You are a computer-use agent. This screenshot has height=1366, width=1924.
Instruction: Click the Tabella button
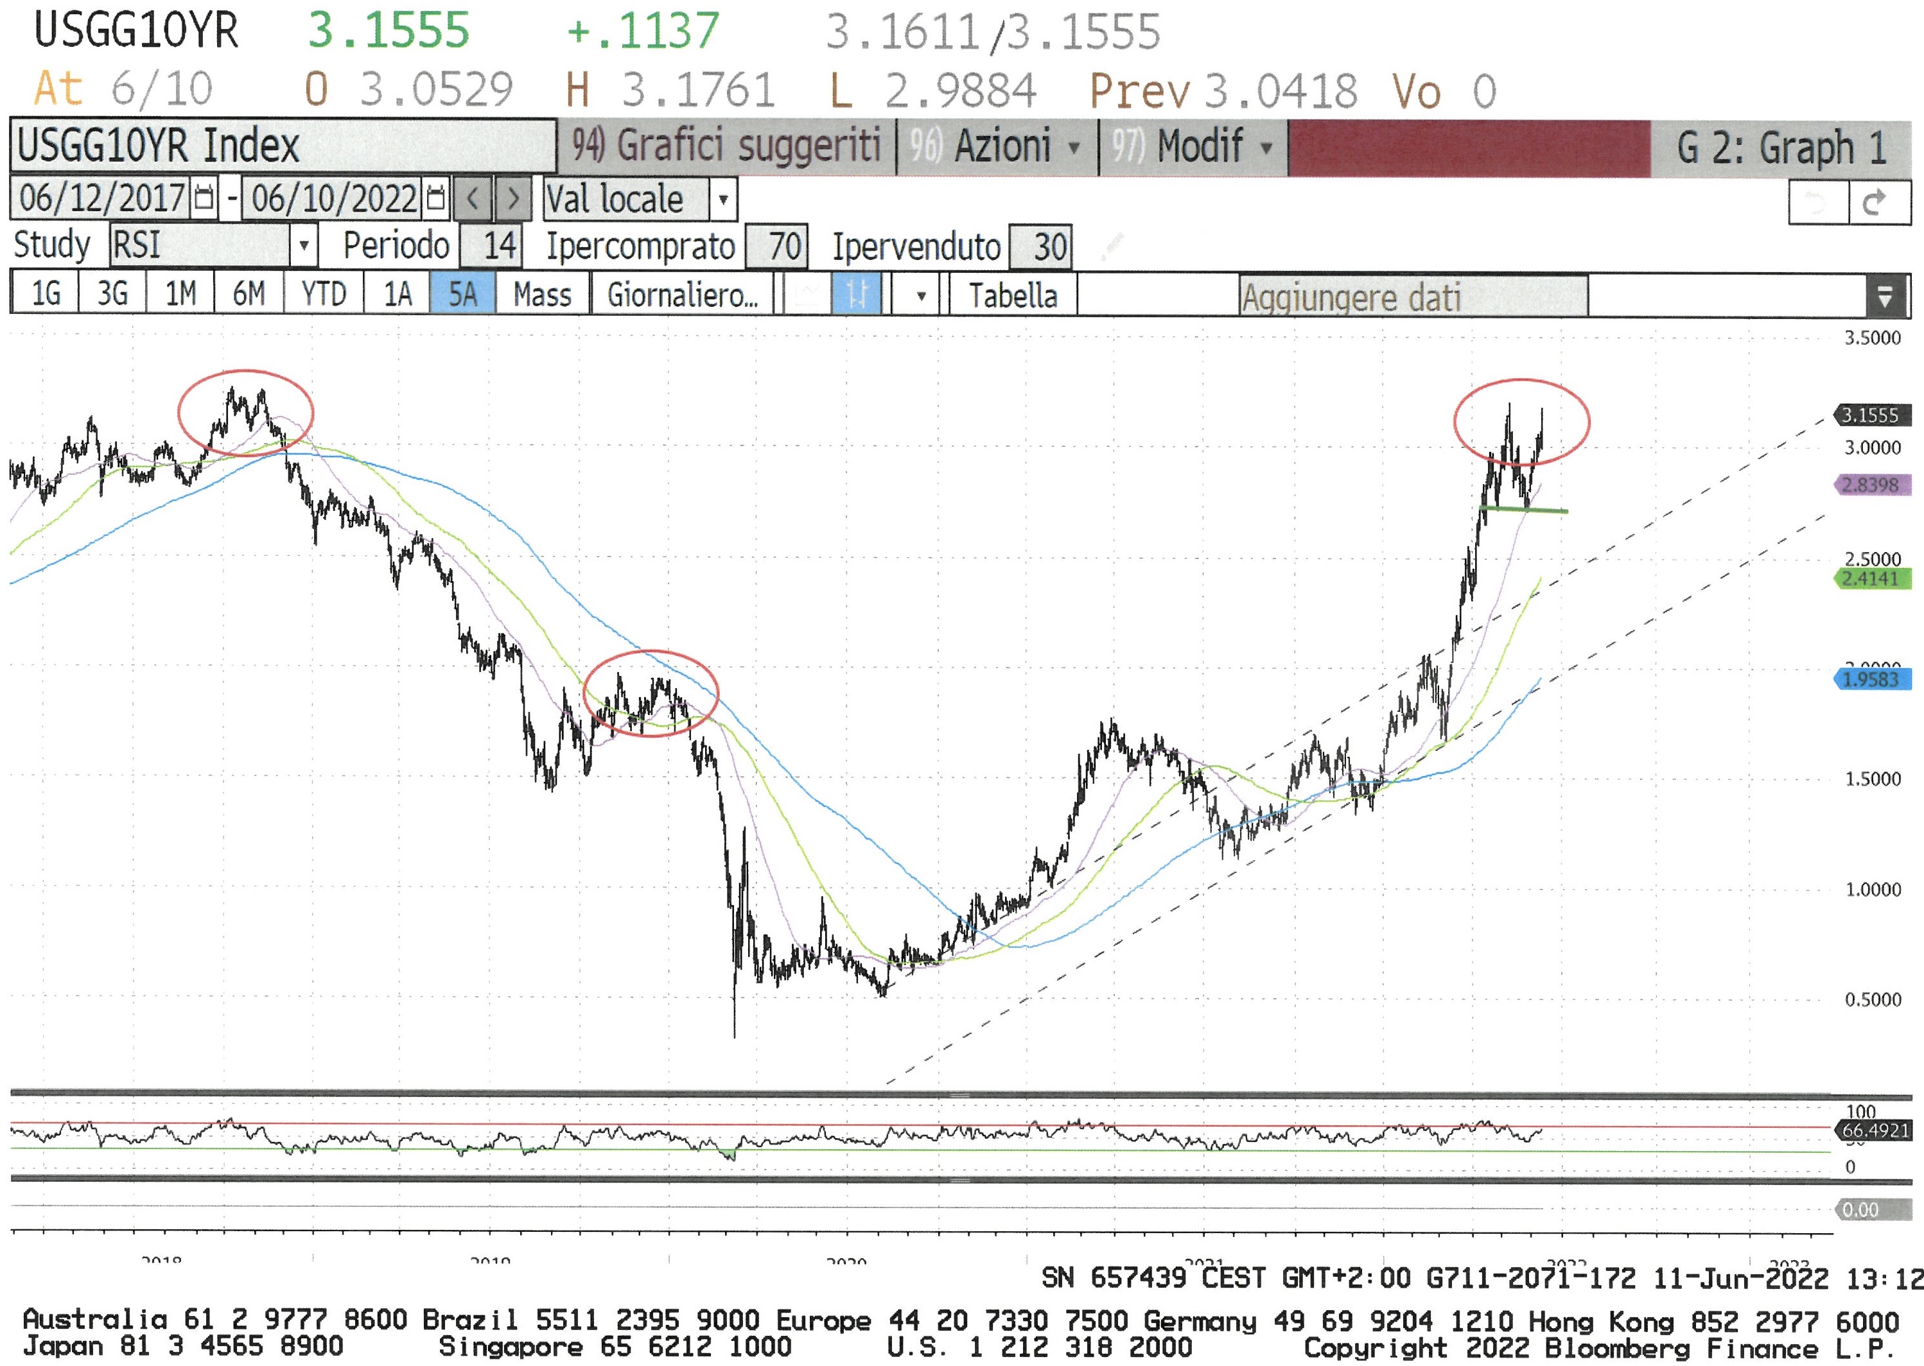[x=1012, y=295]
